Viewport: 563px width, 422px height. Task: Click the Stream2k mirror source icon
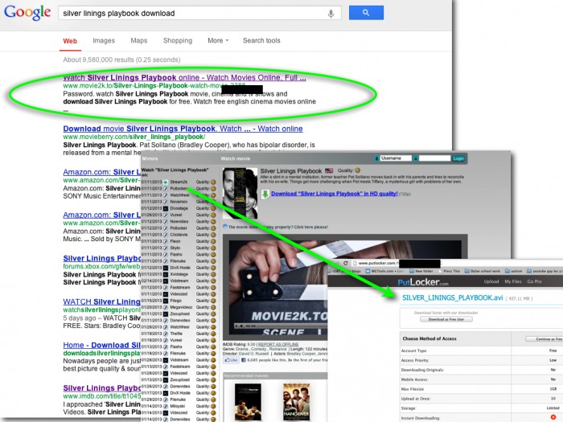pyautogui.click(x=166, y=182)
